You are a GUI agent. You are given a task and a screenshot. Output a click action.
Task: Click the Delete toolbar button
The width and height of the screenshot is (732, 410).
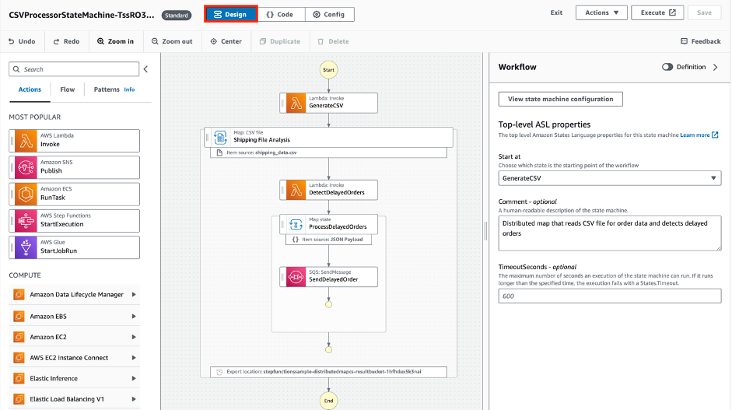333,41
